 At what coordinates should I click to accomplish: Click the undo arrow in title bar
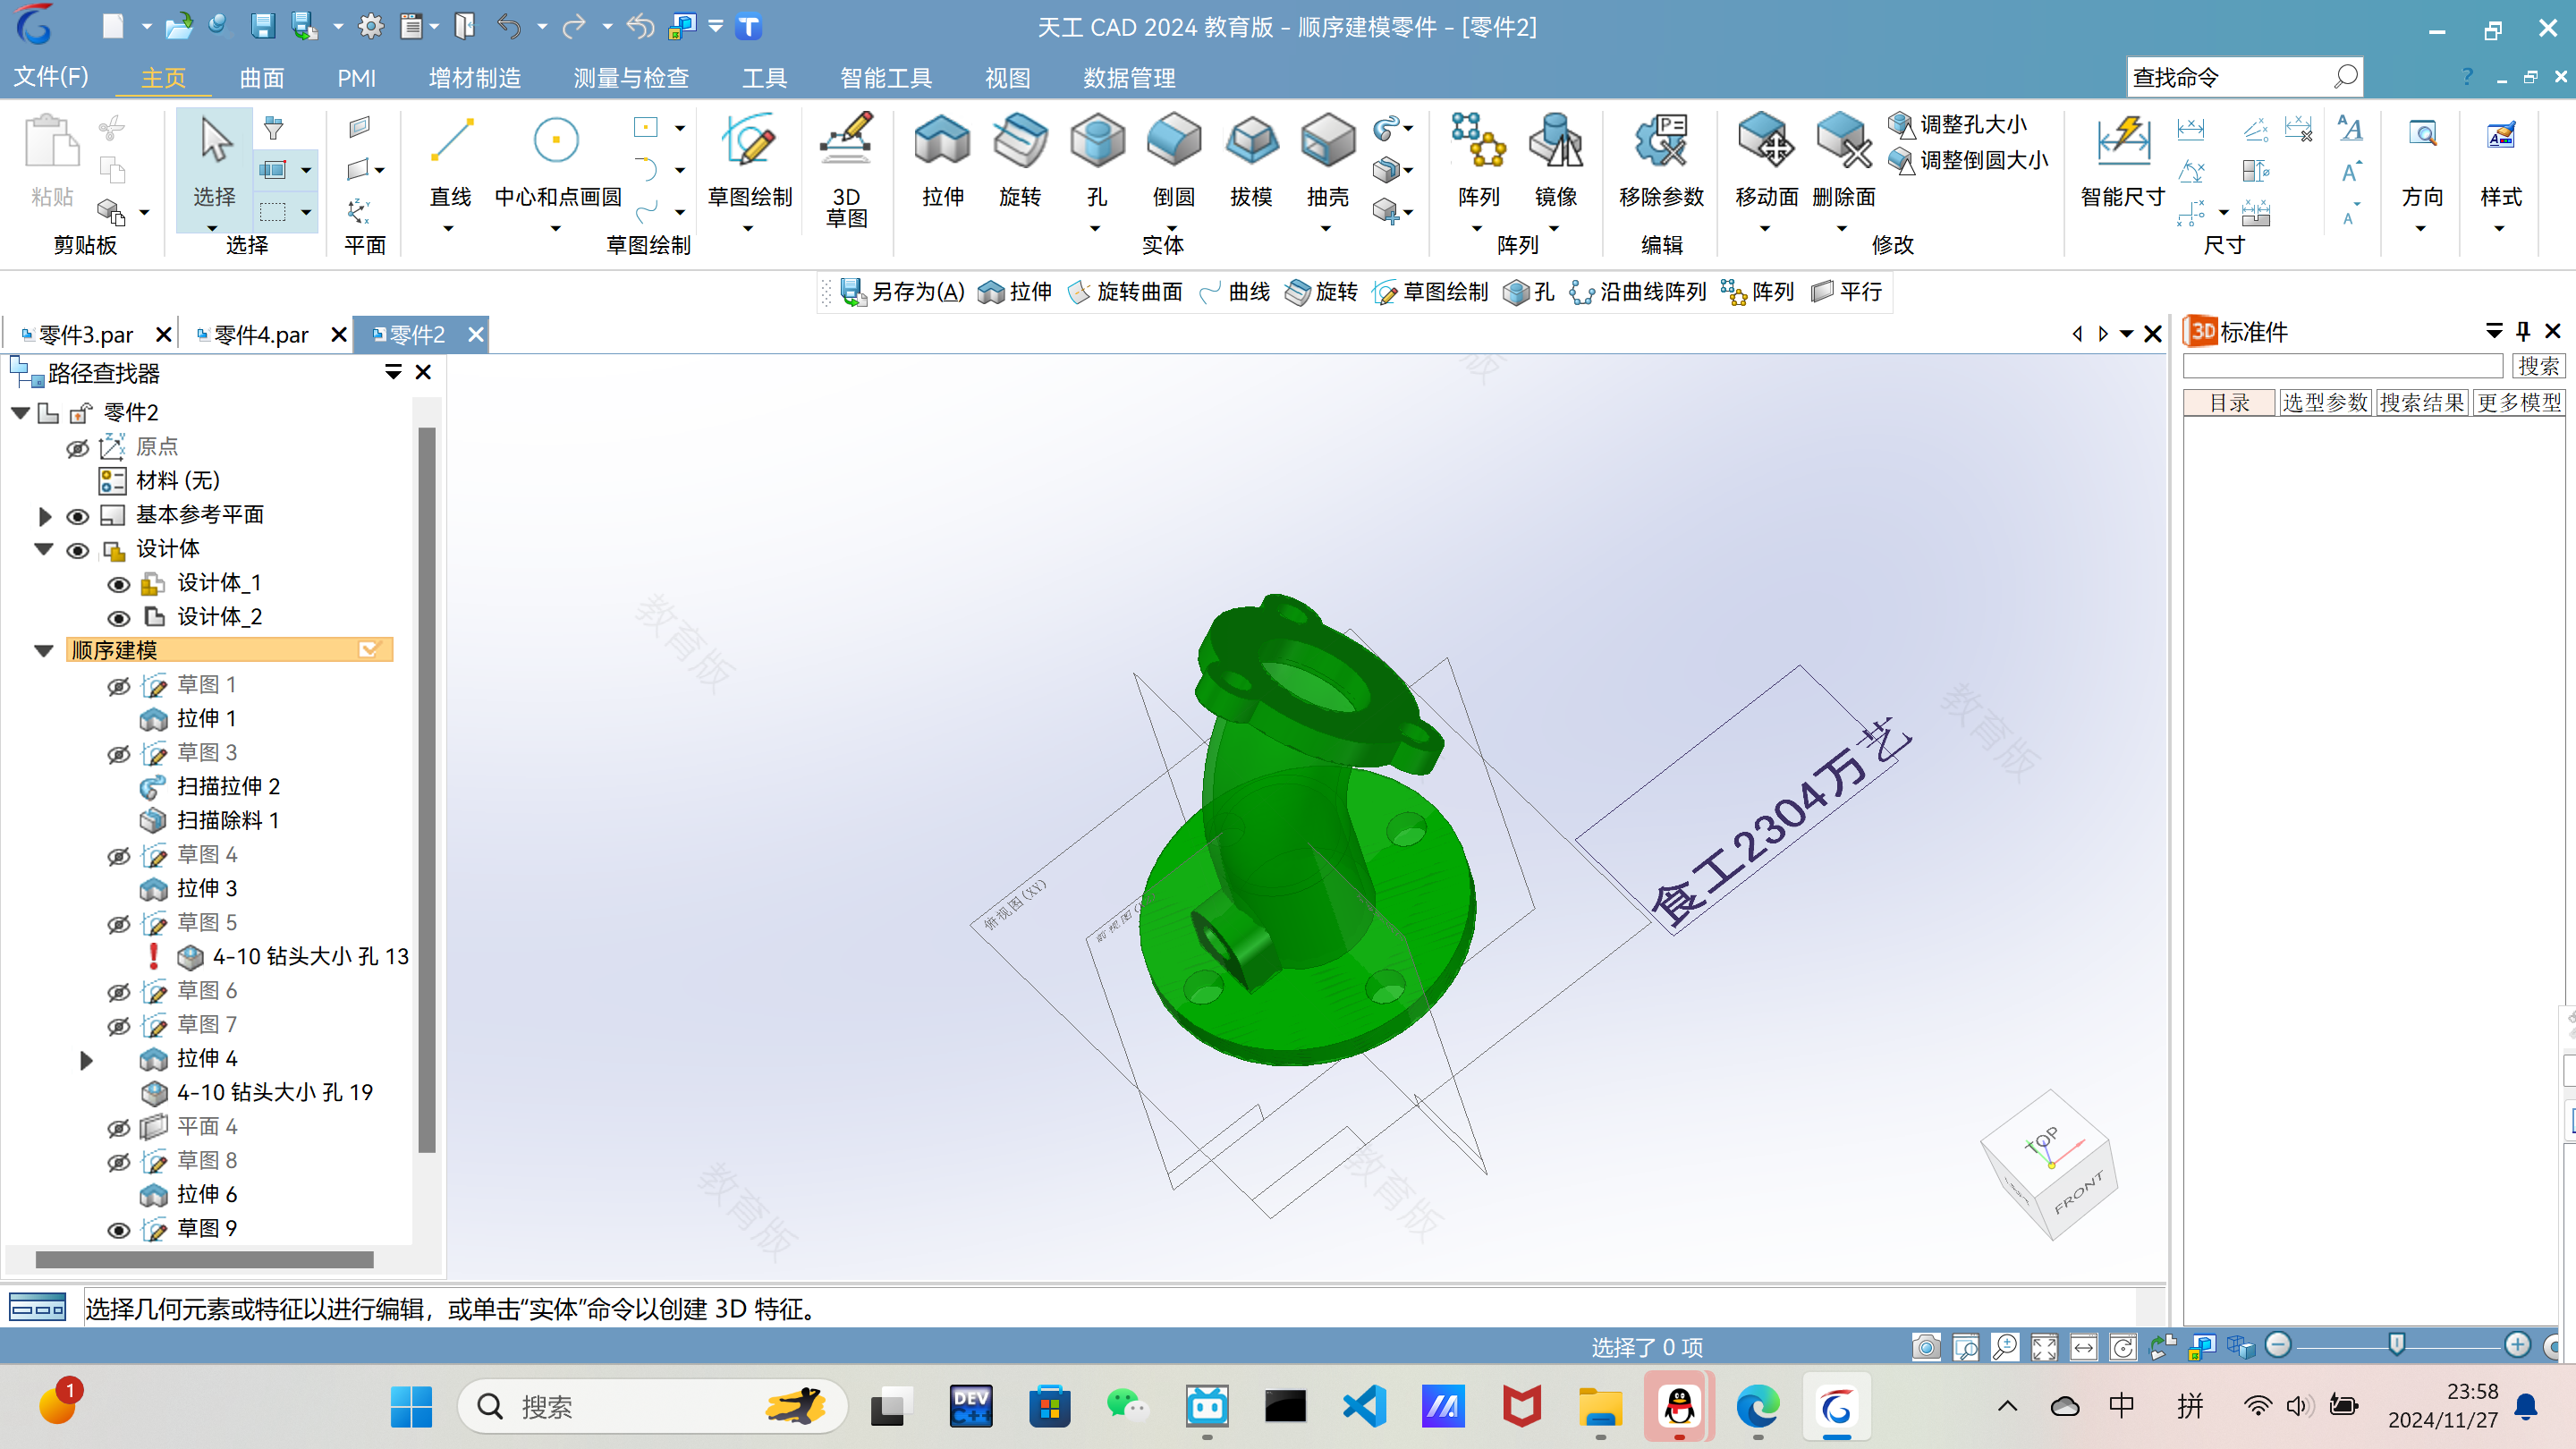tap(509, 26)
